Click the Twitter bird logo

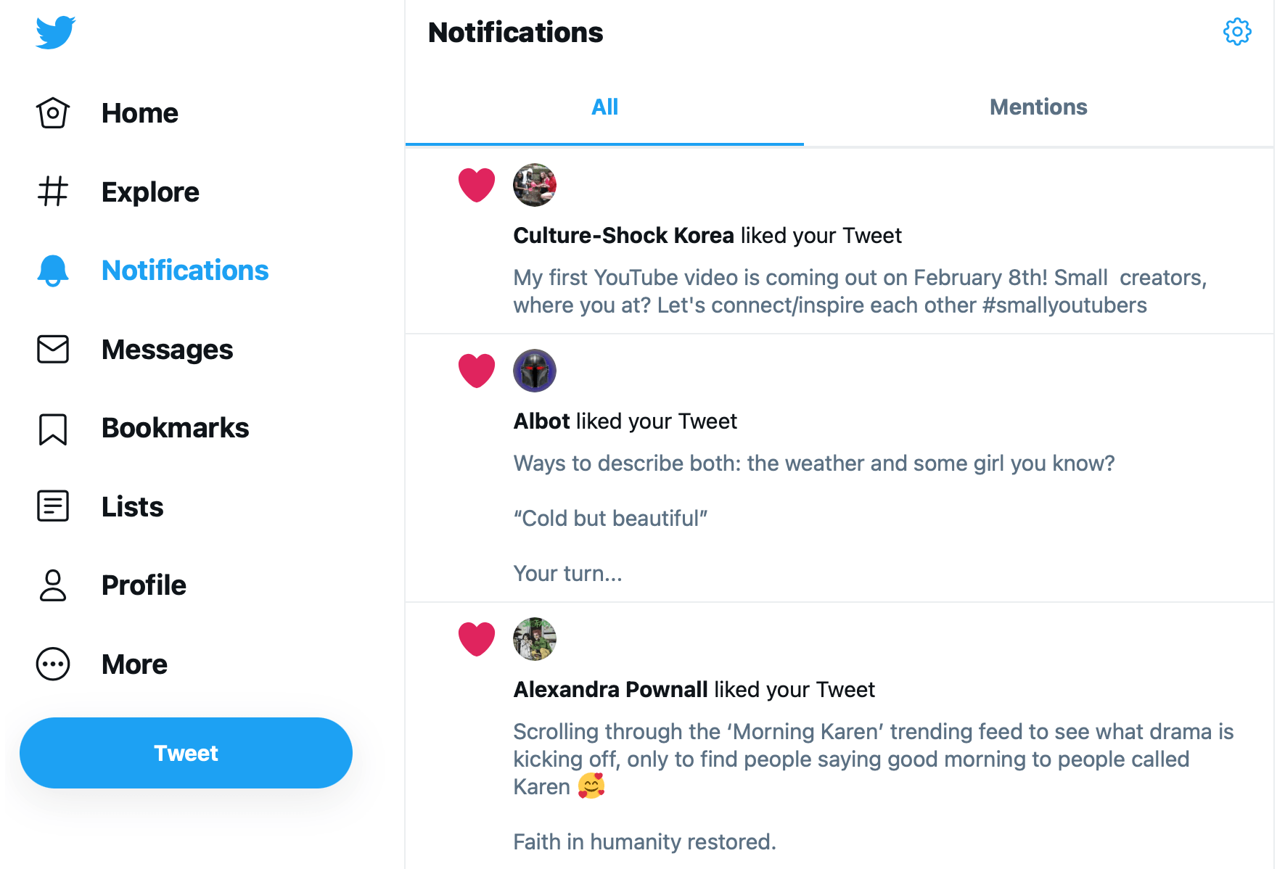coord(56,33)
